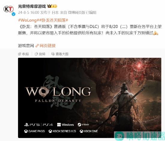Open the Koei Tecmo KT avatar logo
The image size is (165, 141).
9,9
